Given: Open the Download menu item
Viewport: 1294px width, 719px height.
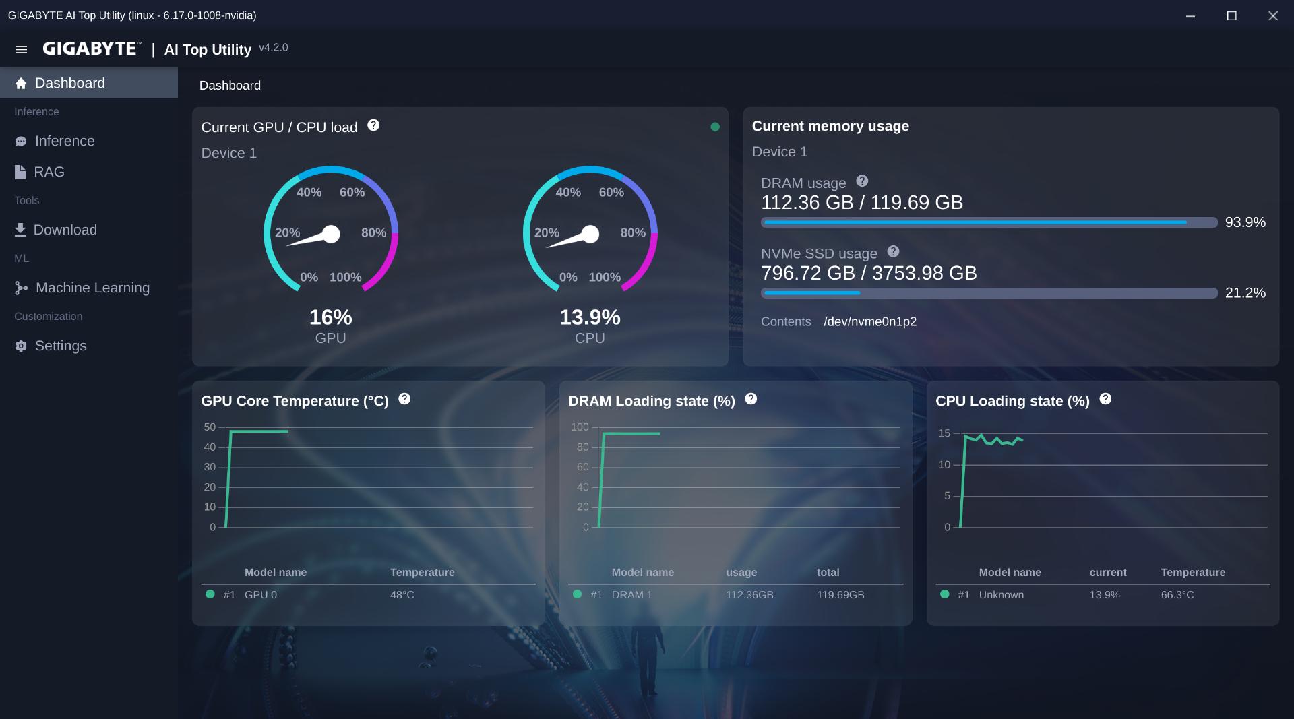Looking at the screenshot, I should [x=89, y=230].
